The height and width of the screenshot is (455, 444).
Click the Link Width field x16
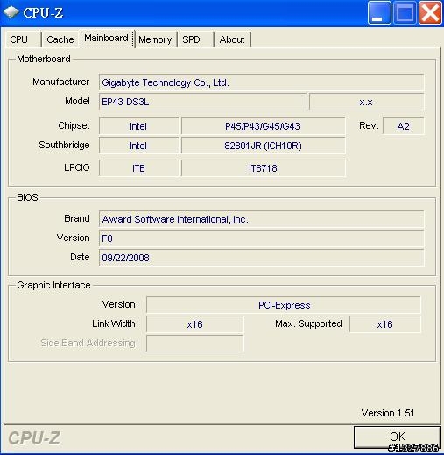[x=194, y=324]
